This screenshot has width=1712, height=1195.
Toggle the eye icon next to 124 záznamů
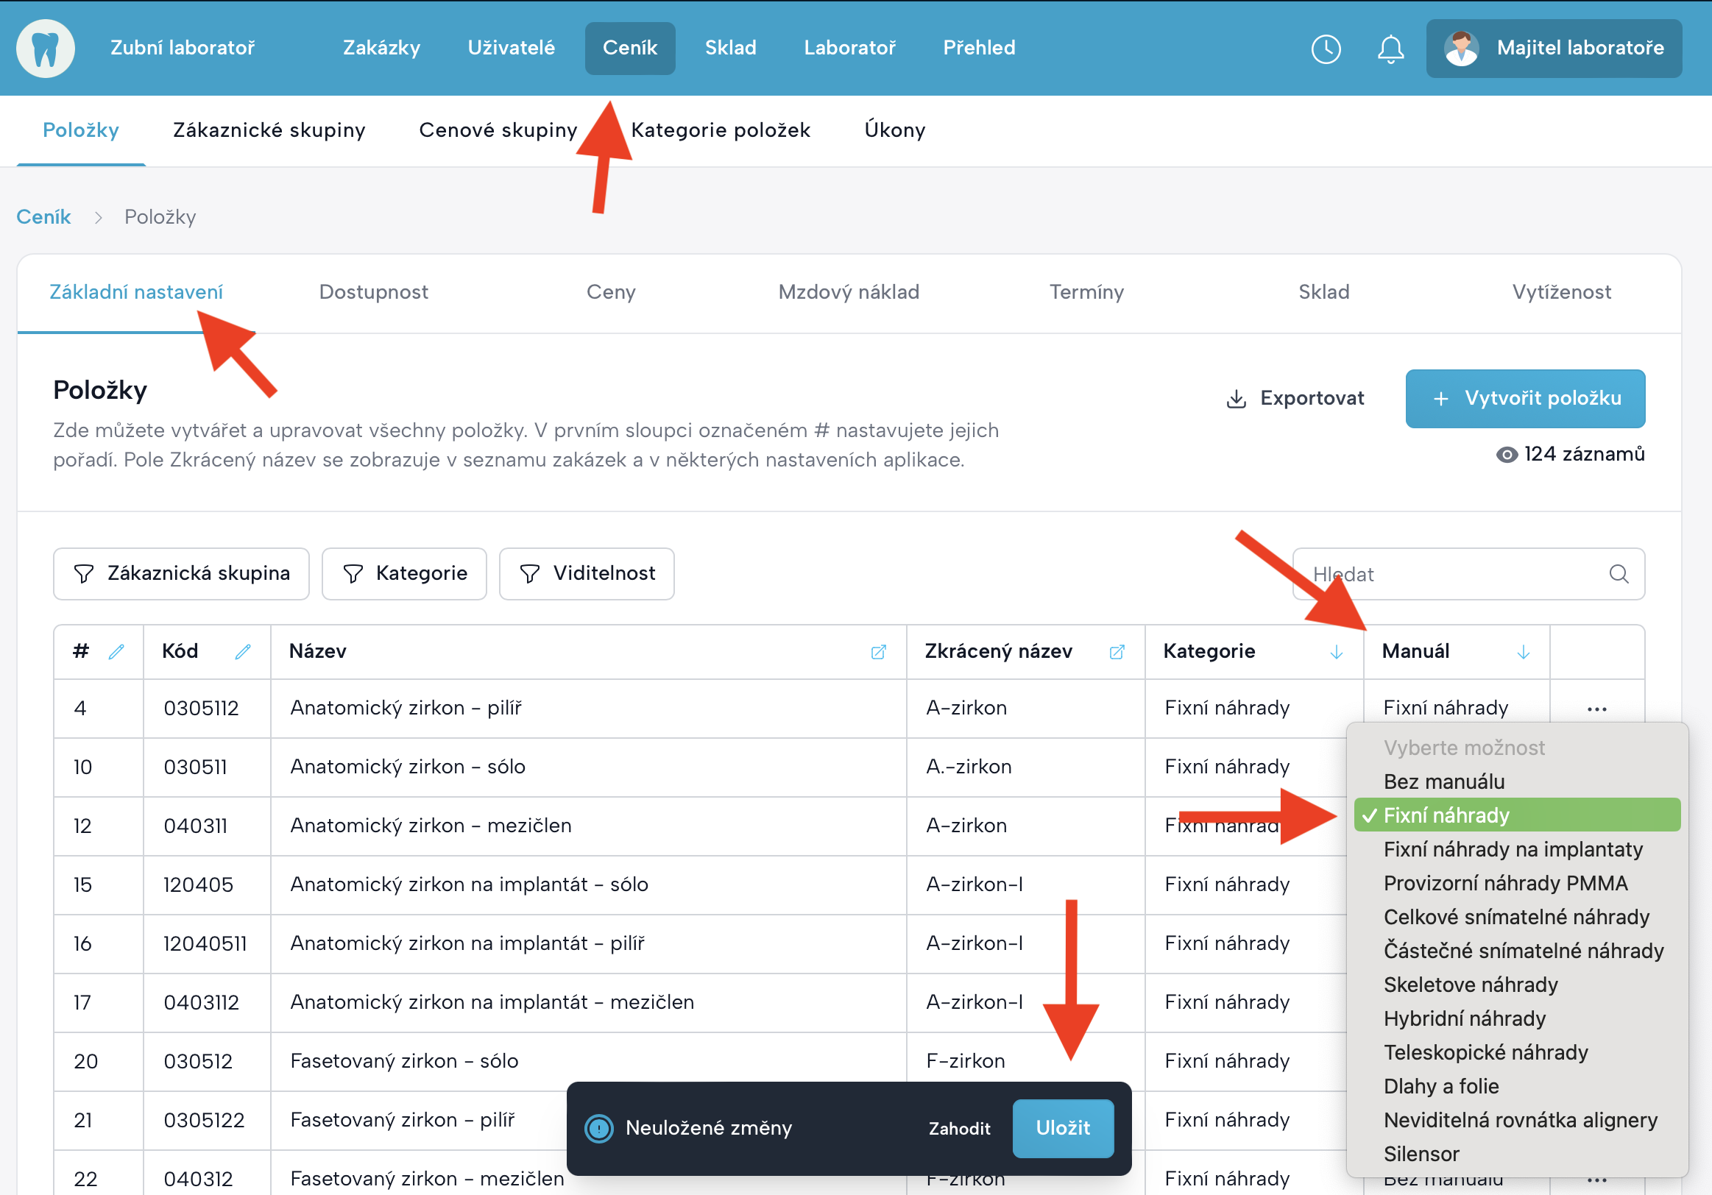pyautogui.click(x=1506, y=455)
